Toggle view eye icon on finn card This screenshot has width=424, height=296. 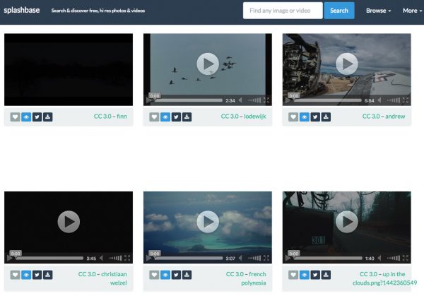26,117
